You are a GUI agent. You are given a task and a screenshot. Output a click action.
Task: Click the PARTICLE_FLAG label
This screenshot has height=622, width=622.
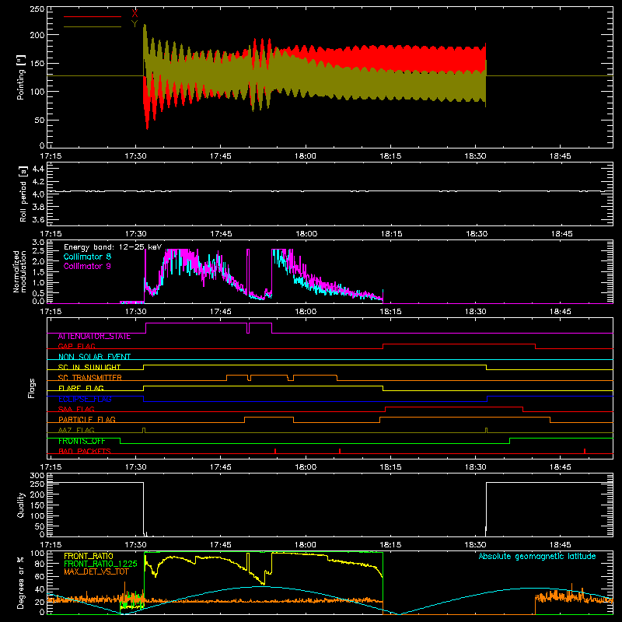pos(87,419)
